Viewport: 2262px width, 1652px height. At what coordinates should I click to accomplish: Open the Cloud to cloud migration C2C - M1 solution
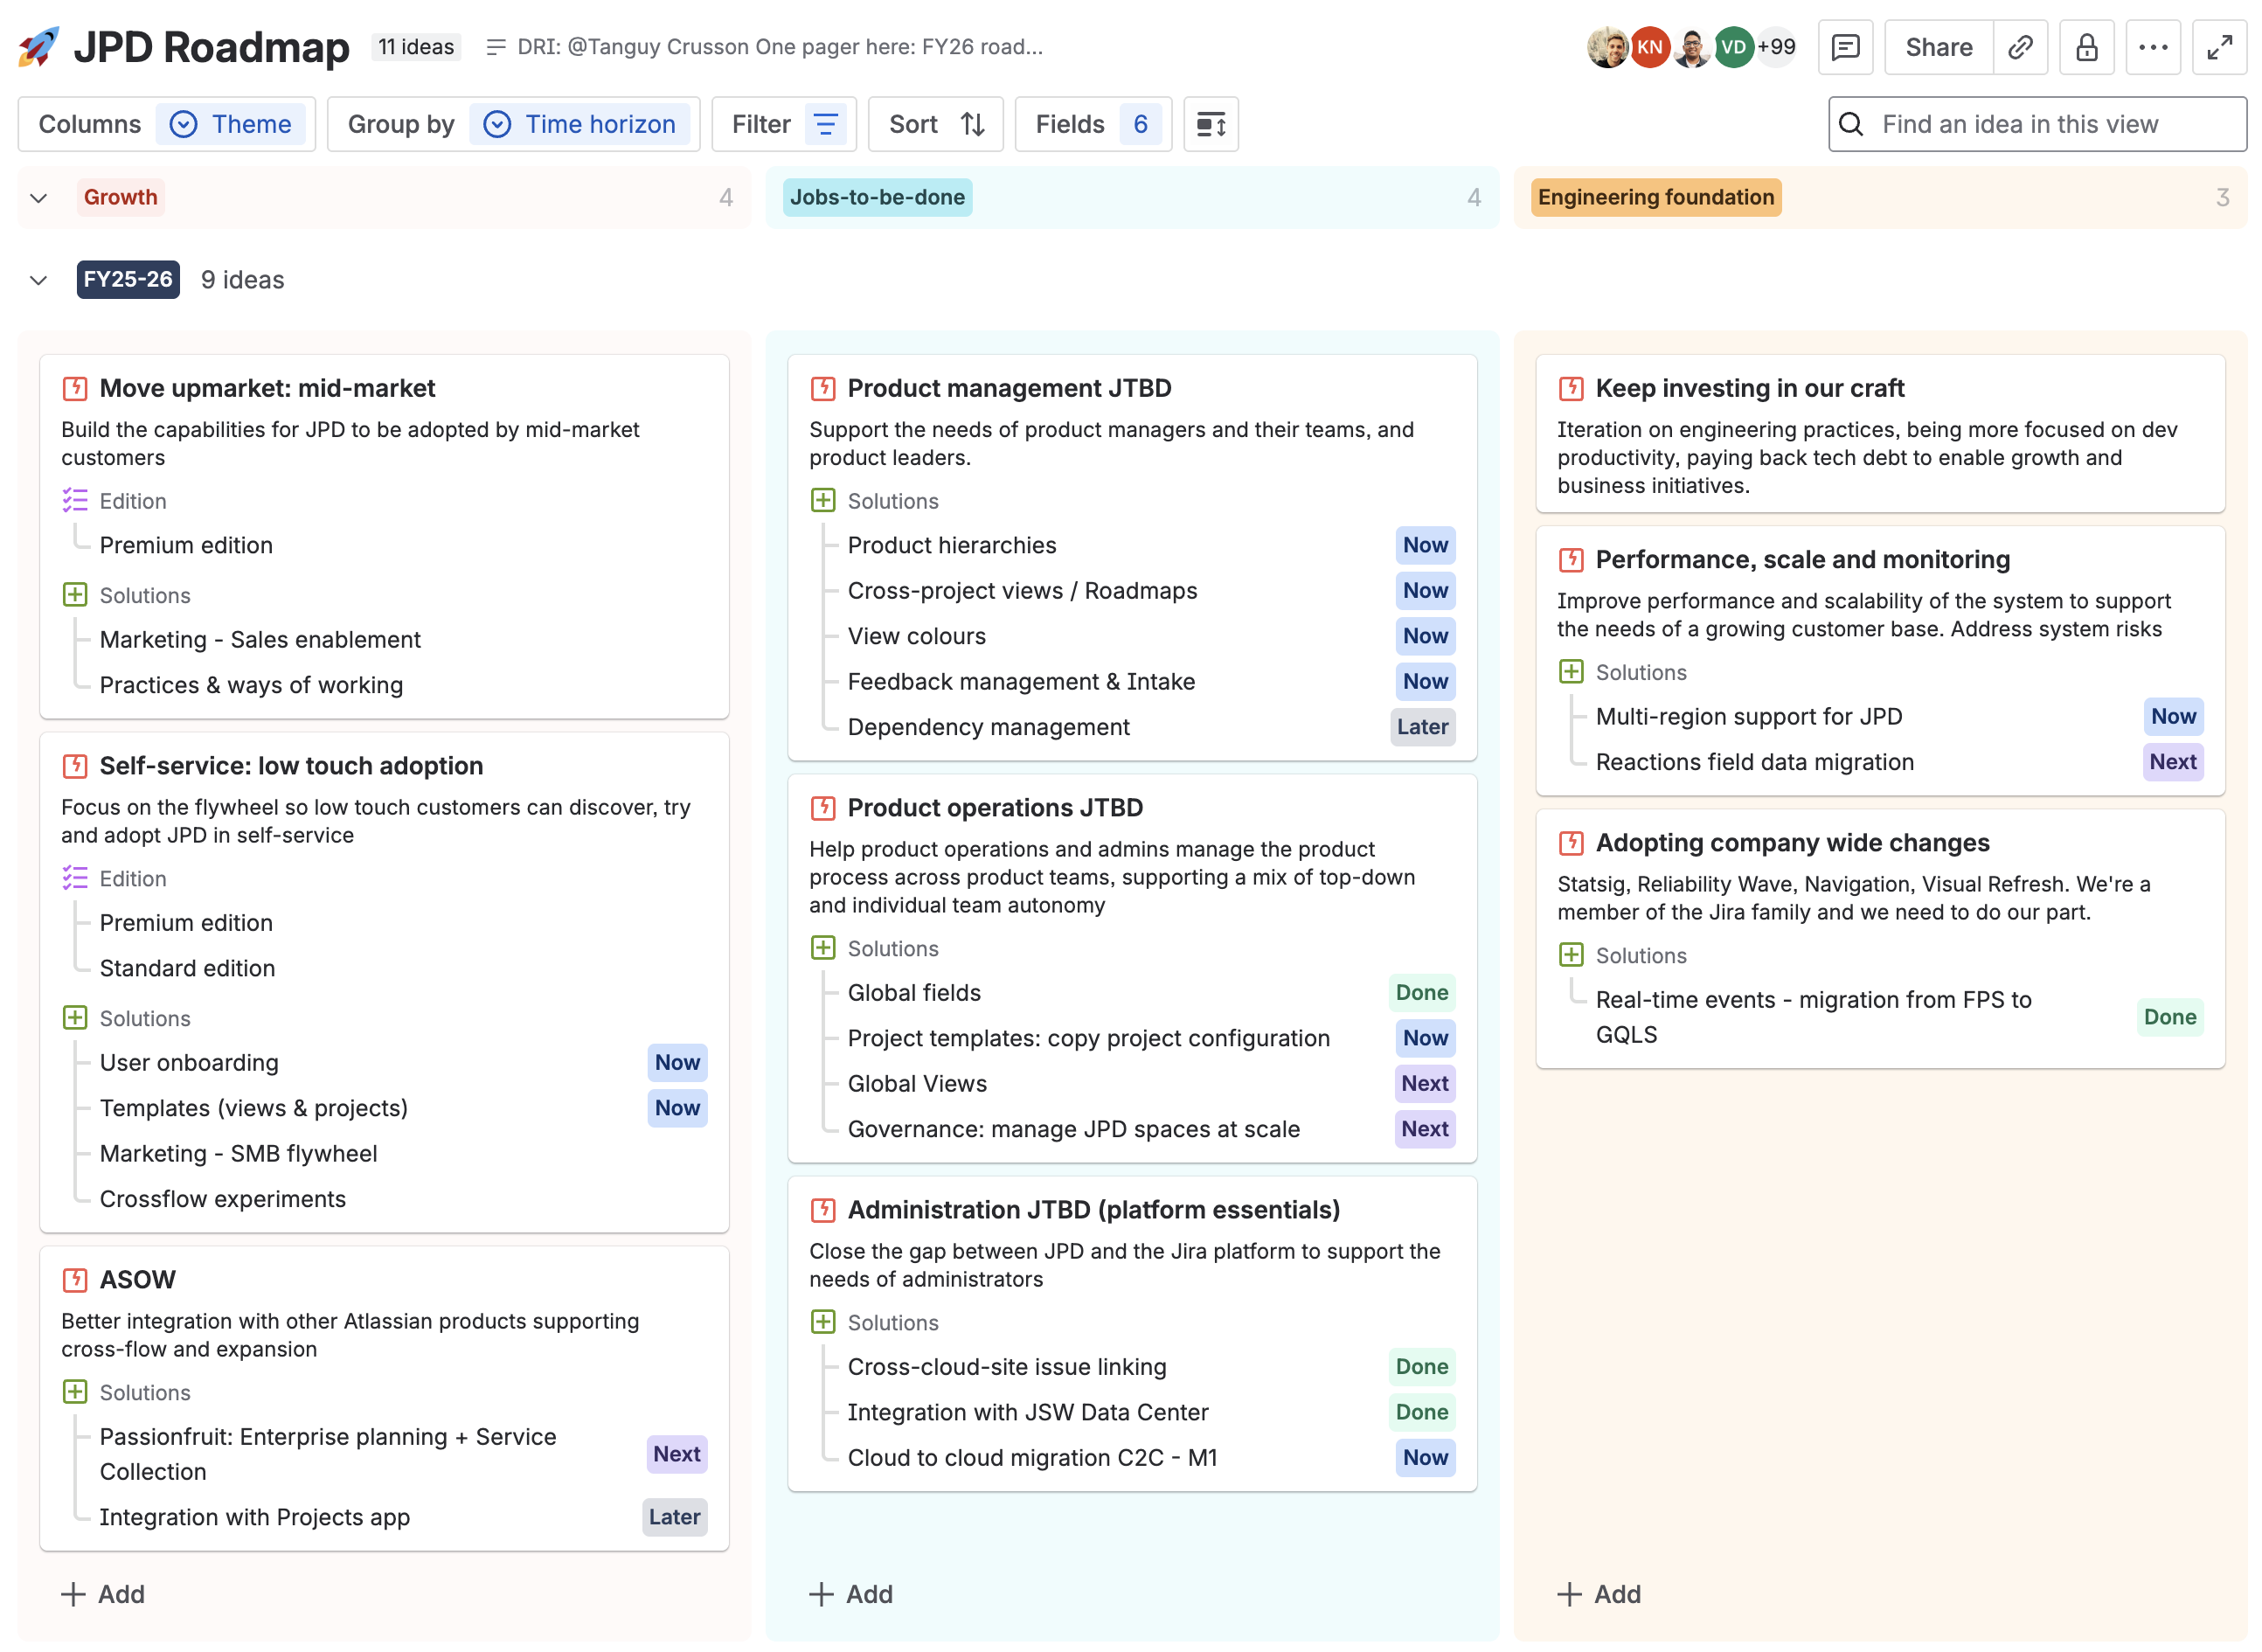pos(1032,1458)
